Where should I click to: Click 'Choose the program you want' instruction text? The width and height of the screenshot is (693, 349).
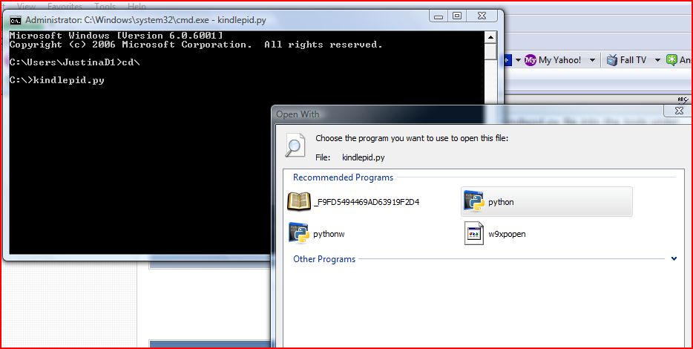click(412, 138)
